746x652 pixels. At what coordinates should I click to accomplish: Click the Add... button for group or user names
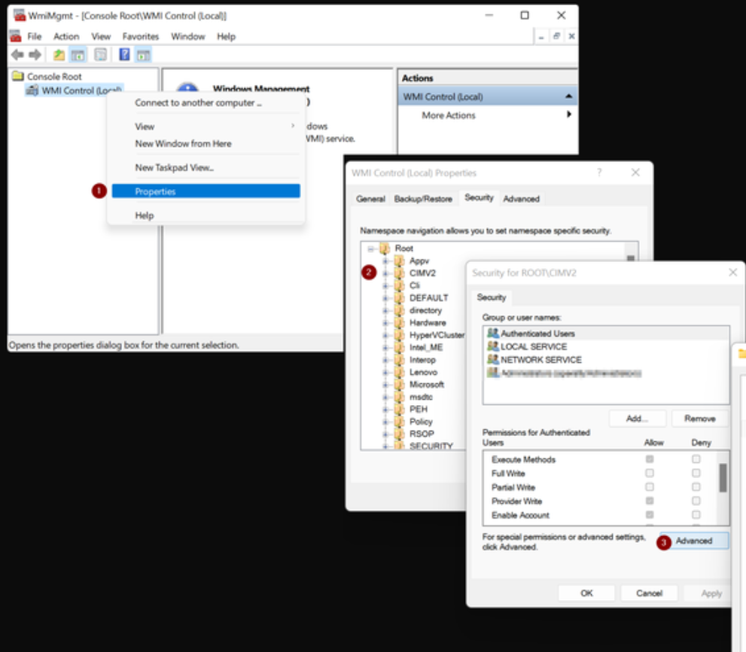pos(637,419)
